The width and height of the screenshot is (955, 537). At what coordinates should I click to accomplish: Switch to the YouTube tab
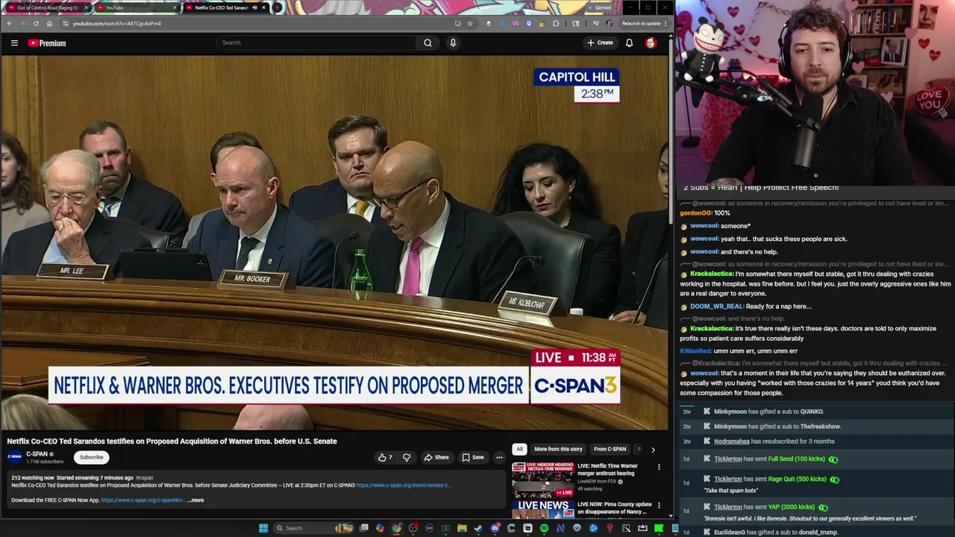(137, 7)
